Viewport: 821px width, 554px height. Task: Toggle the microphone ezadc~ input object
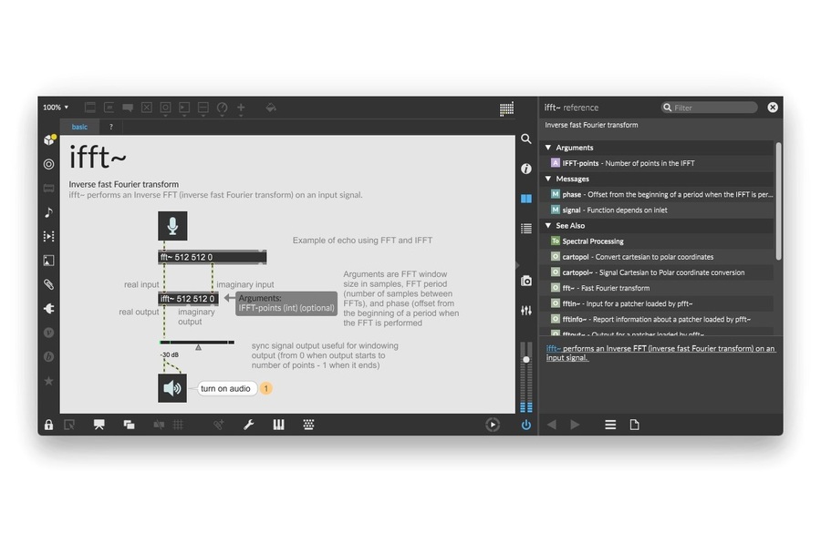[172, 226]
